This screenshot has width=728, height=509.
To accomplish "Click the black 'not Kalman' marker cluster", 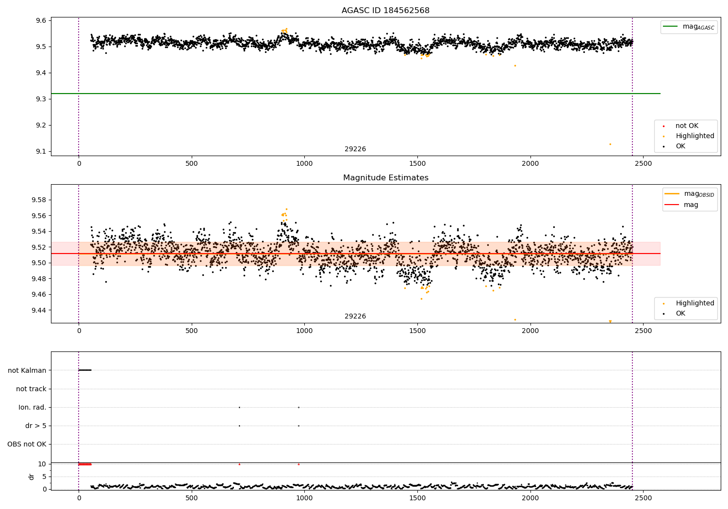I will [x=85, y=370].
